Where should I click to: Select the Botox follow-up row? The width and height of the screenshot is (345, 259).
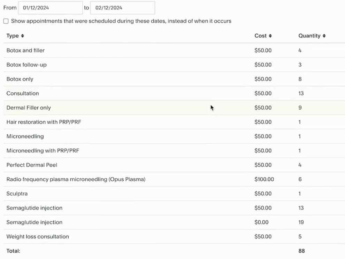pos(174,65)
